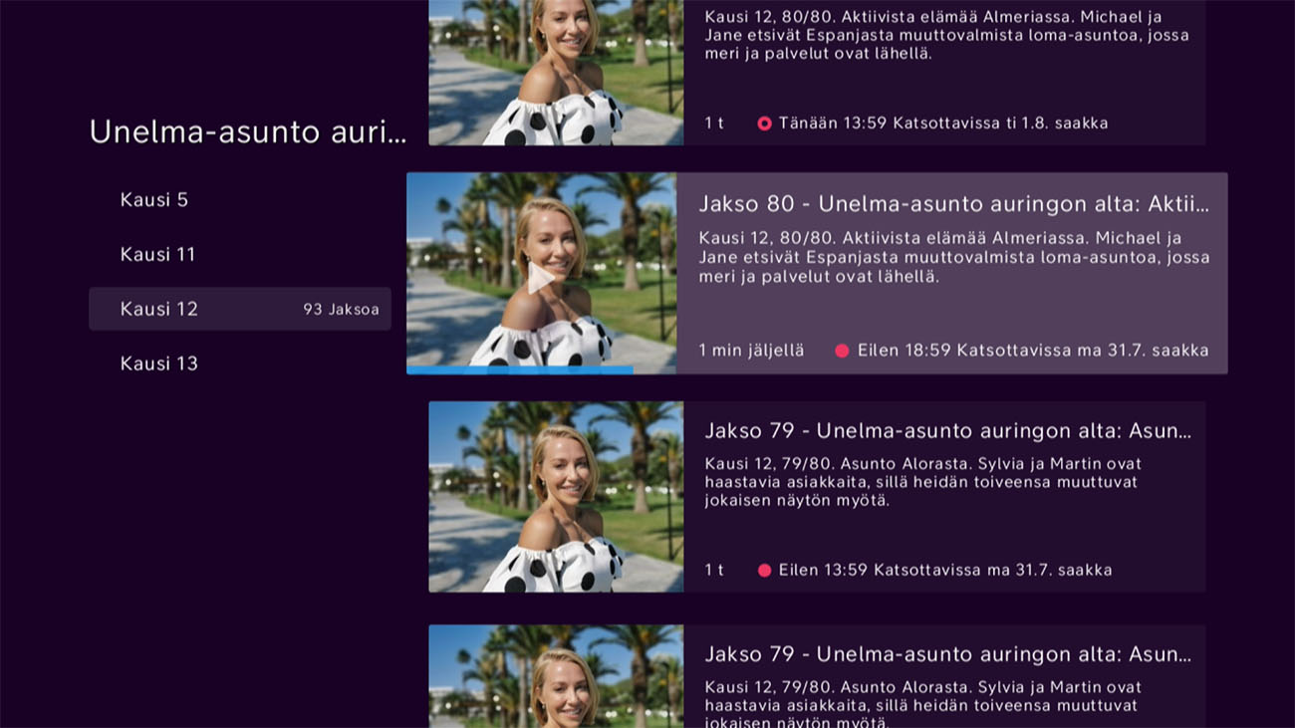Click red recording dot beside Eilen 13:59
Screen dimensions: 1295x728
point(764,571)
